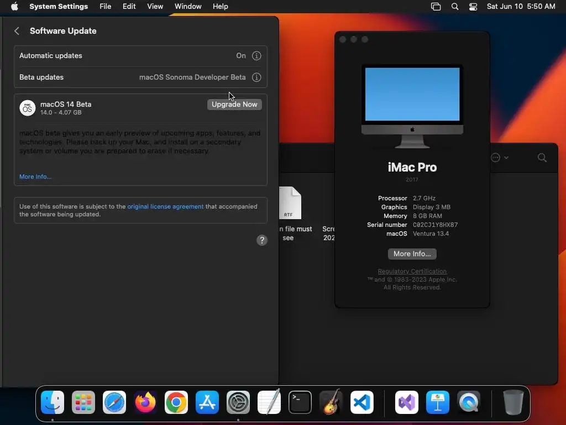
Task: Select the RTF file in Finder window
Action: click(290, 203)
